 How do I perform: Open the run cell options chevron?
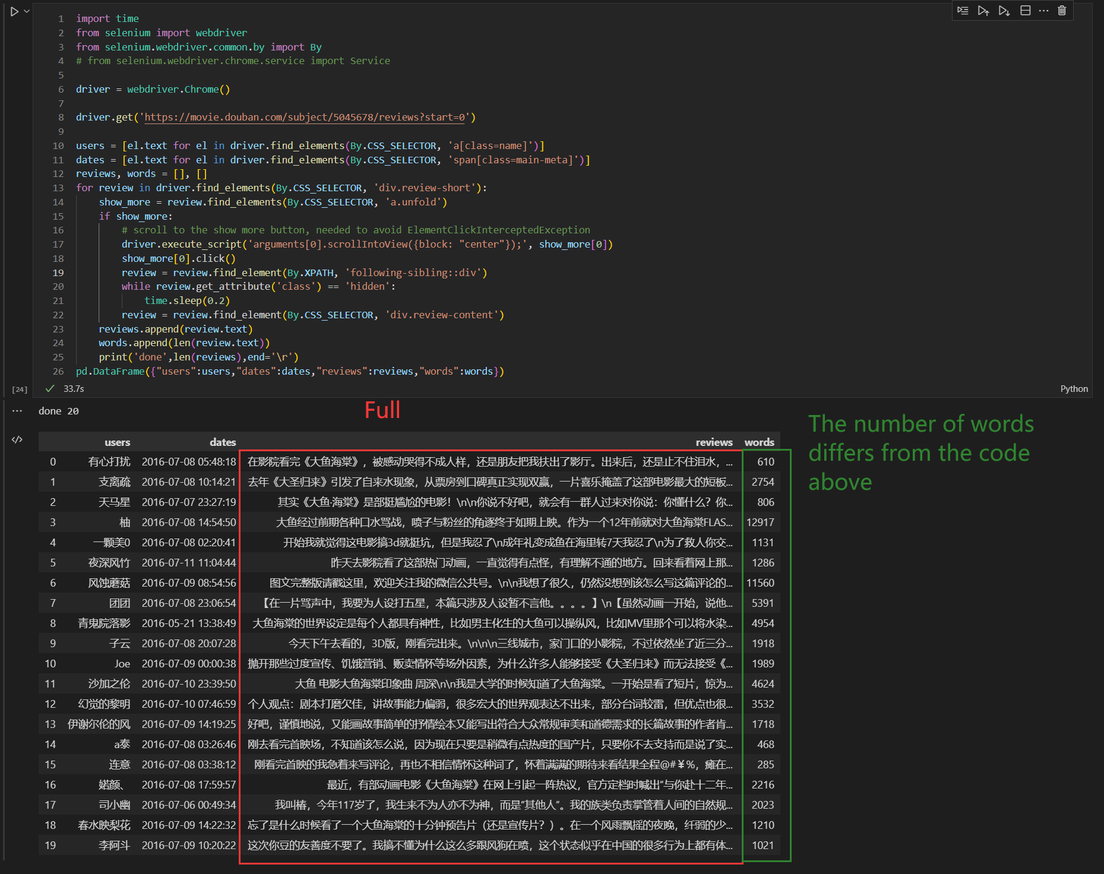point(27,11)
